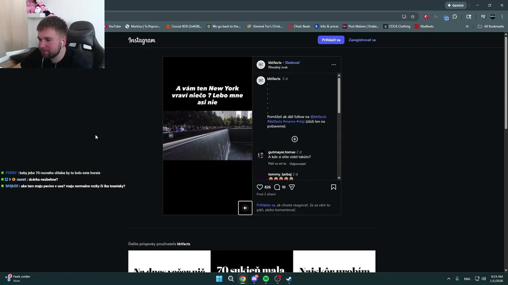Expand hidden bookmarks with the double chevron
This screenshot has width=508, height=285.
(x=467, y=27)
